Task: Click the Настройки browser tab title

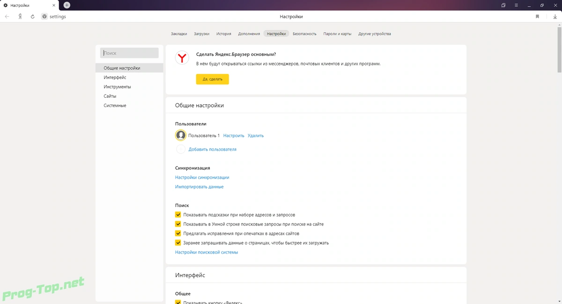Action: click(x=20, y=5)
